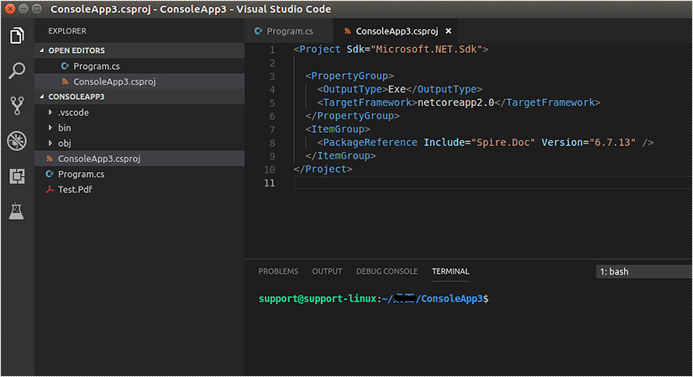Click the C# icon on Program.cs tab
The height and width of the screenshot is (377, 693).
[x=258, y=31]
